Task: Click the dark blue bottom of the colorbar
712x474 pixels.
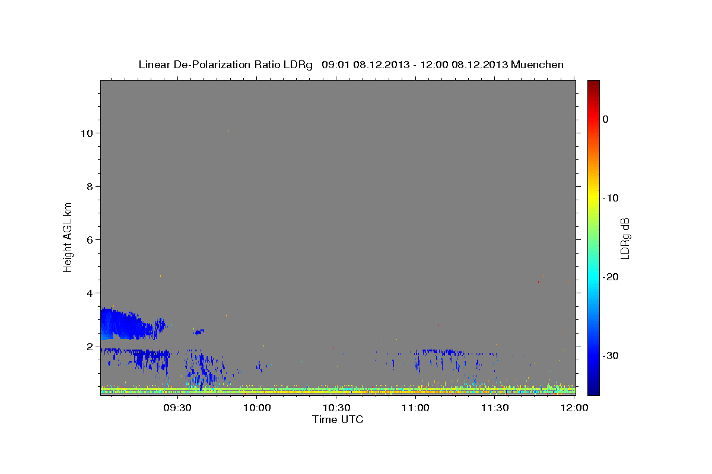Action: [x=593, y=388]
